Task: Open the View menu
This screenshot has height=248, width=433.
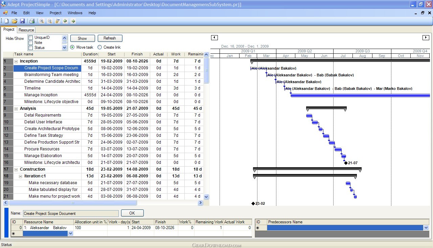Action: click(x=40, y=13)
